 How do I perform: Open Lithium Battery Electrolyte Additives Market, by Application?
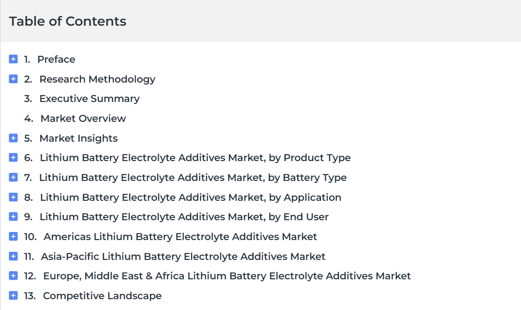pyautogui.click(x=191, y=198)
